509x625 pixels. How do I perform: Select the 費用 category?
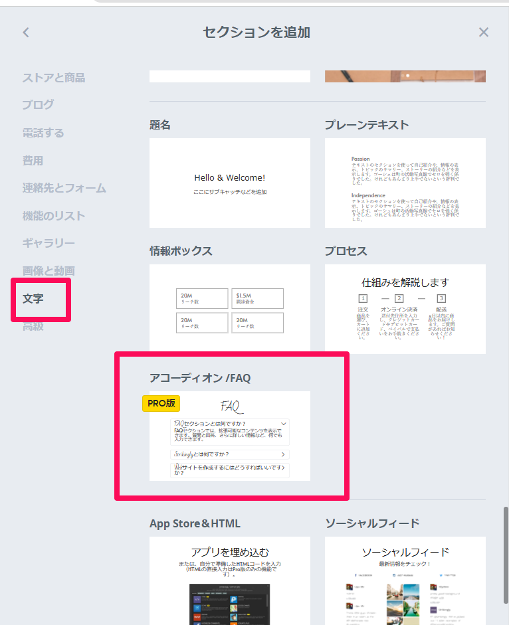coord(33,161)
